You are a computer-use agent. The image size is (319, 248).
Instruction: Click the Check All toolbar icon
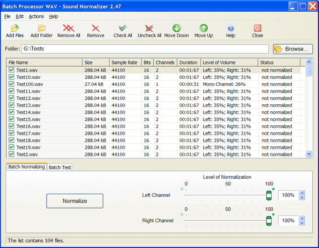coord(123,28)
